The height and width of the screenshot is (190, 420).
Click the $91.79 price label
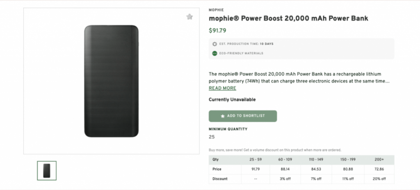(217, 30)
